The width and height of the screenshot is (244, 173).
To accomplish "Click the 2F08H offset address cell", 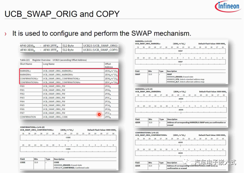I will point(108,94).
